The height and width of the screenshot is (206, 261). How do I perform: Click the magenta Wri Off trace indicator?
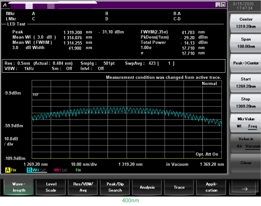61,170
